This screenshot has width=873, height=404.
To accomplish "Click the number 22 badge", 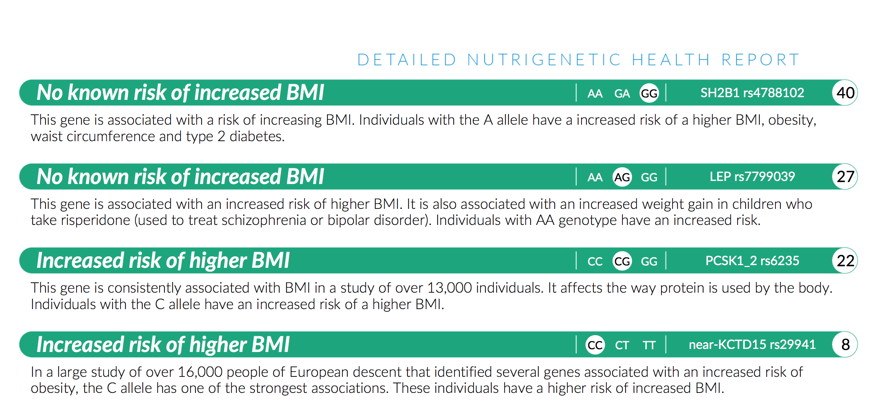I will pos(845,261).
